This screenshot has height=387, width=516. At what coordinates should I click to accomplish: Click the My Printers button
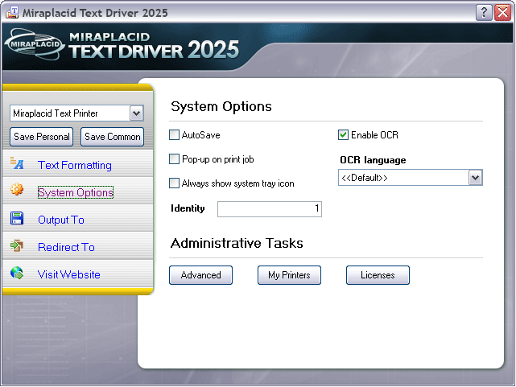tap(289, 275)
